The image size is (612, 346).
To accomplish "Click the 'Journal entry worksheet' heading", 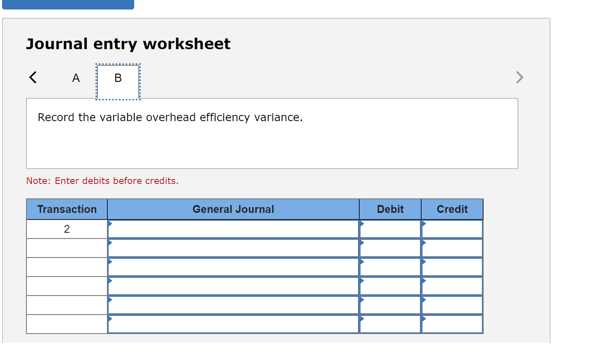I will pos(128,44).
